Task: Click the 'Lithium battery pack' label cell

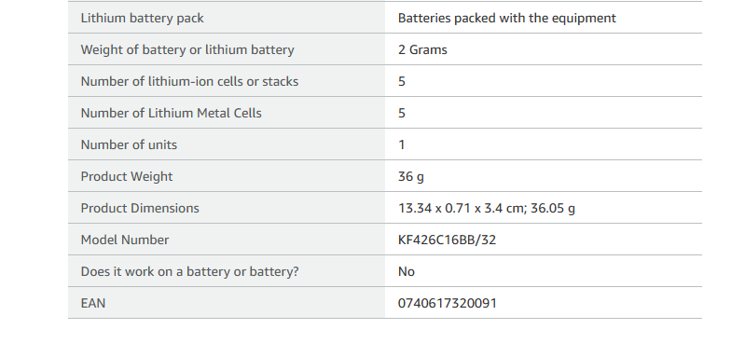Action: pyautogui.click(x=227, y=18)
